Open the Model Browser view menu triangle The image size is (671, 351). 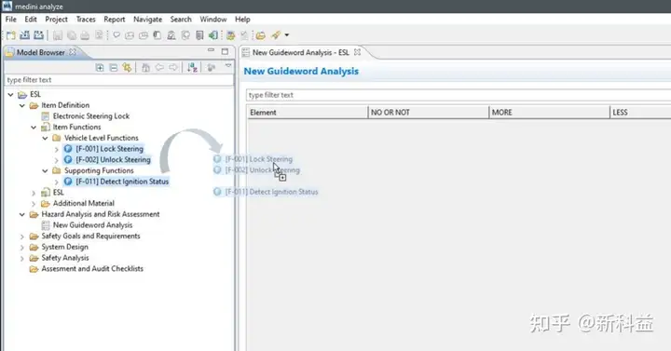click(x=228, y=66)
